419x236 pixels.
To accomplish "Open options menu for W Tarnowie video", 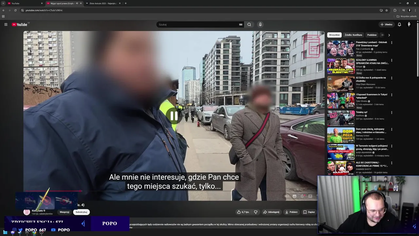I will pyautogui.click(x=392, y=146).
